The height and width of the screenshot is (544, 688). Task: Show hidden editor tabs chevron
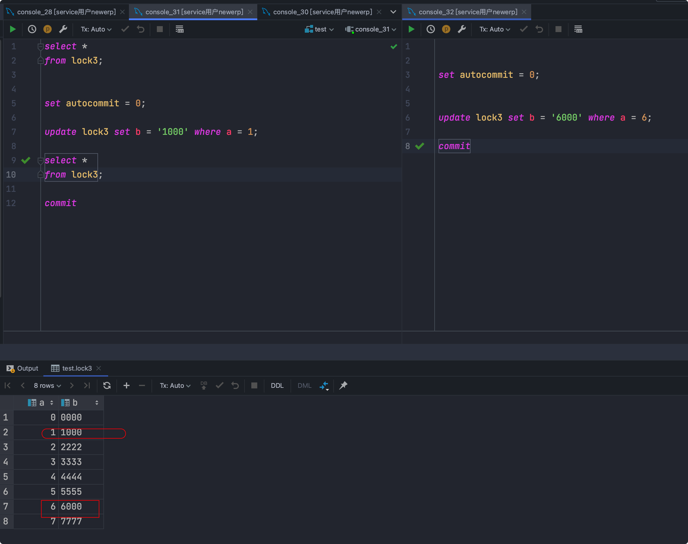(x=393, y=12)
